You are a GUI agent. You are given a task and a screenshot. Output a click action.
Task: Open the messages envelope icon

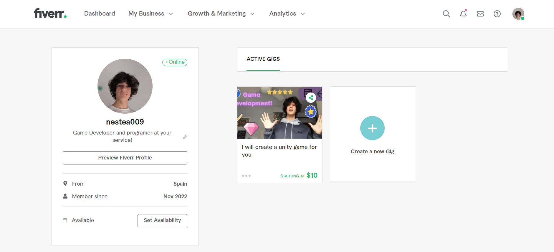480,14
